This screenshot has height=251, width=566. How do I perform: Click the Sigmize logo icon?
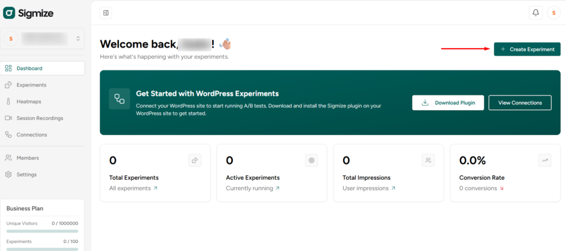pyautogui.click(x=9, y=13)
